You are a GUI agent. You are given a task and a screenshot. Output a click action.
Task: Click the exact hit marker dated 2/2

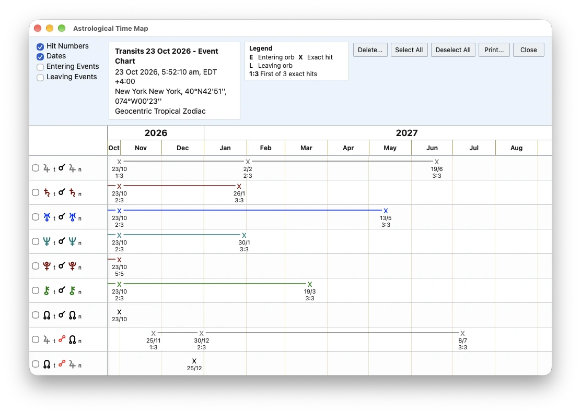click(x=248, y=162)
